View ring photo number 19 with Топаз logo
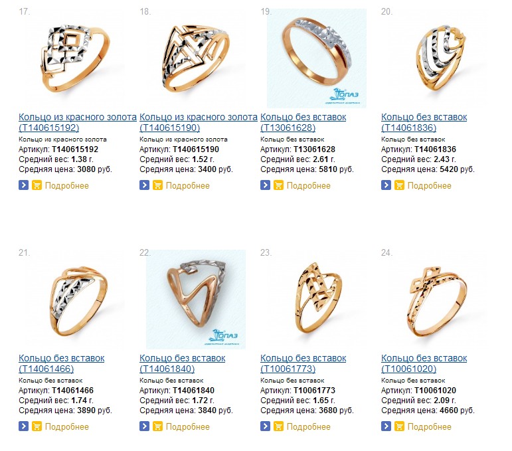The image size is (512, 451). pyautogui.click(x=316, y=58)
